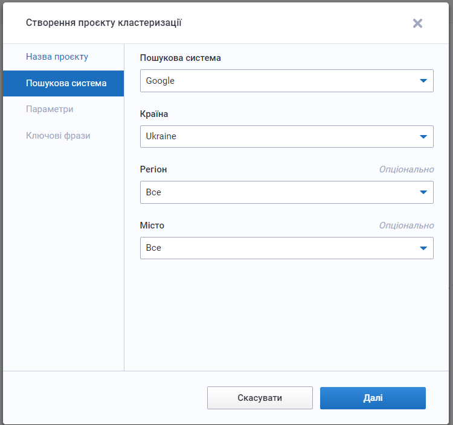
Task: Select the Пошукова система sidebar step
Action: 66,83
